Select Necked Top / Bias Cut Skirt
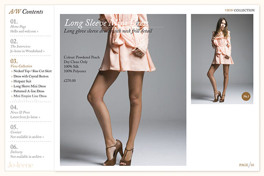The image size is (264, 176). tap(33, 71)
